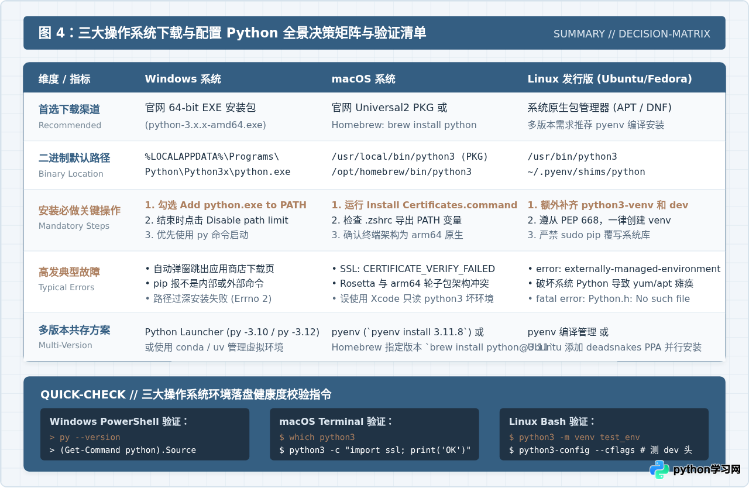The width and height of the screenshot is (749, 488).
Task: Select the "$ which python3" command
Action: [x=317, y=438]
